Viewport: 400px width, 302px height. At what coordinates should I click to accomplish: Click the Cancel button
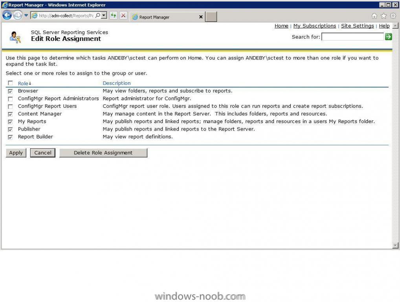(x=42, y=153)
